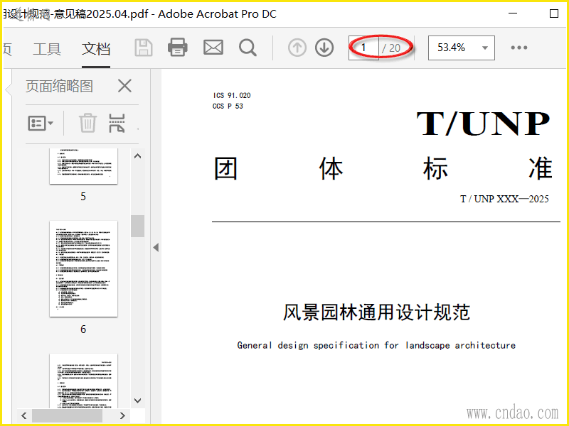Click the English title General design specification

(376, 345)
